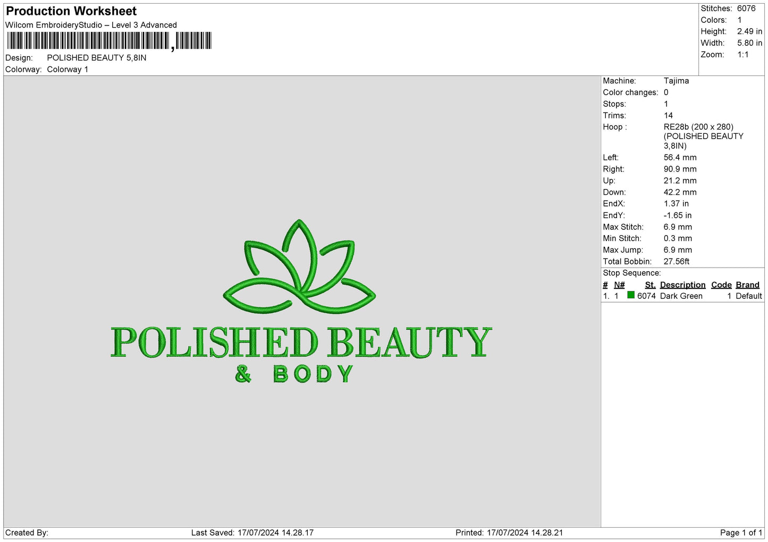Click the 'Colorway 1' value
This screenshot has width=768, height=542.
(x=67, y=70)
